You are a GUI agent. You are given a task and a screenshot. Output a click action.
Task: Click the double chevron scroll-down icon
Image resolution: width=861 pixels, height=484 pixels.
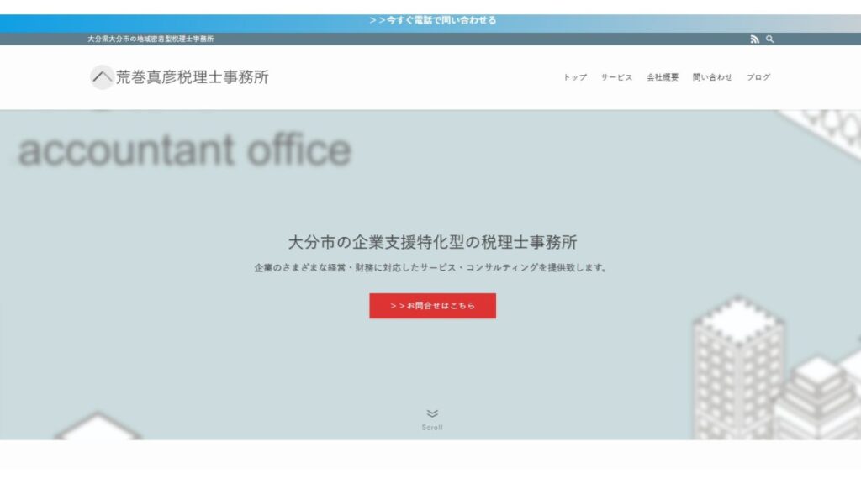432,413
